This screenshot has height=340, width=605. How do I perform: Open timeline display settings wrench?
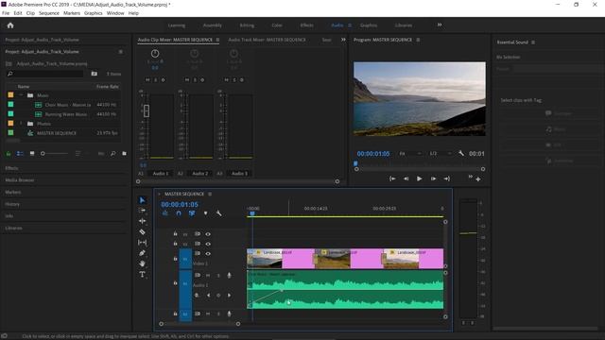pyautogui.click(x=218, y=213)
